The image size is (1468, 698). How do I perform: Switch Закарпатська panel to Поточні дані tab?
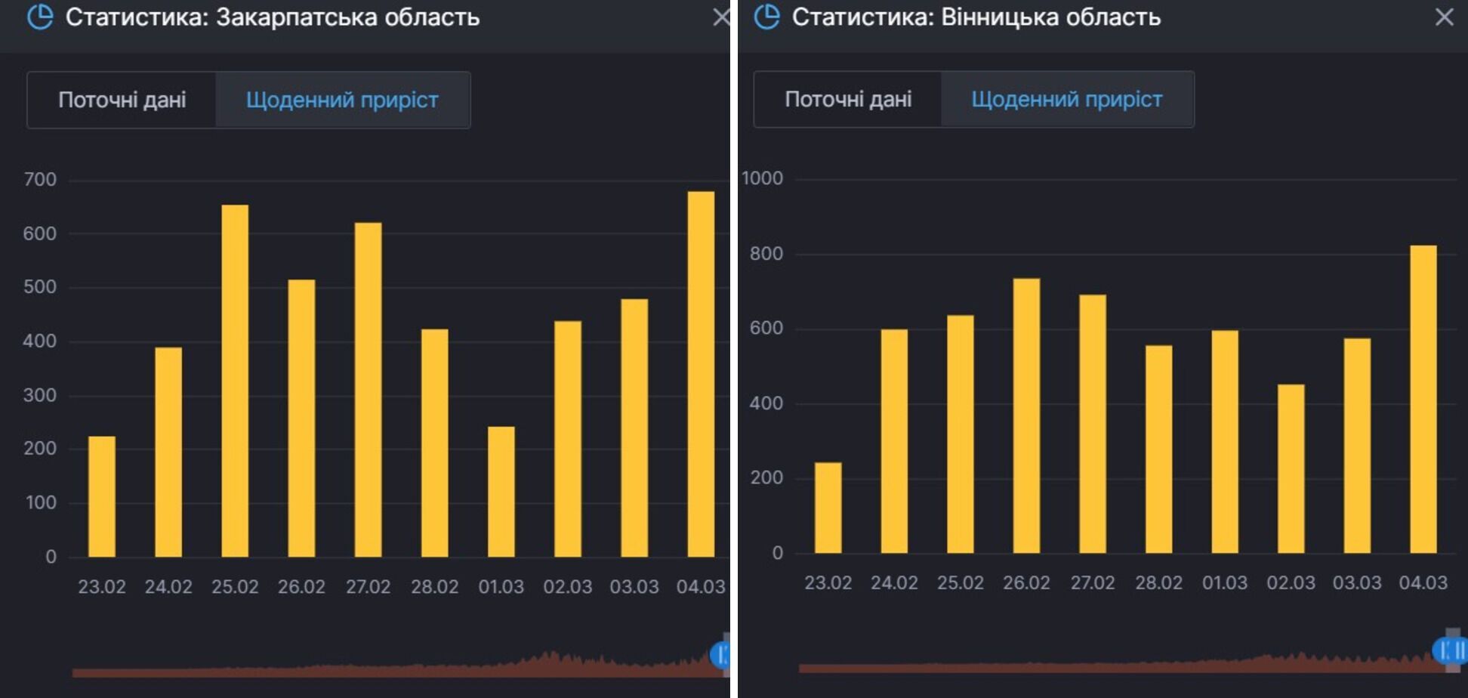[x=122, y=100]
